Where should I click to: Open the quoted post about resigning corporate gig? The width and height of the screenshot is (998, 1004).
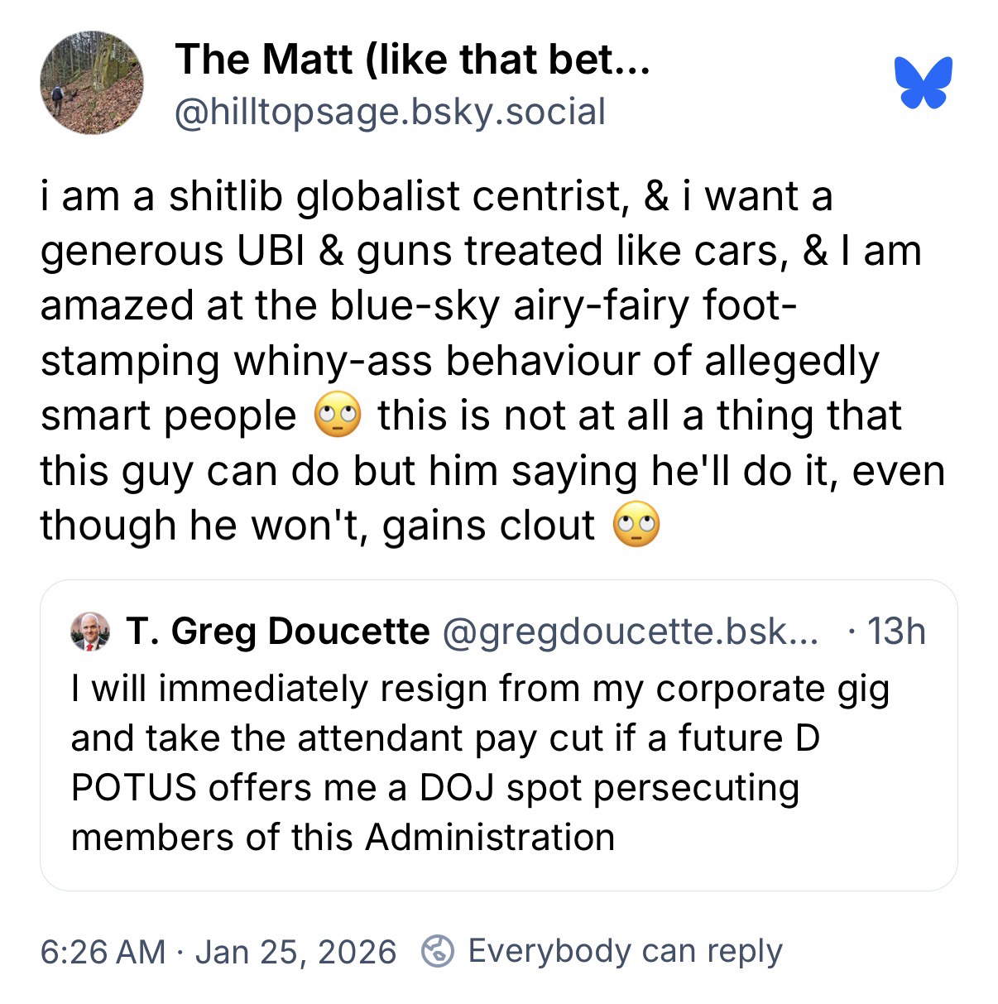pyautogui.click(x=498, y=761)
